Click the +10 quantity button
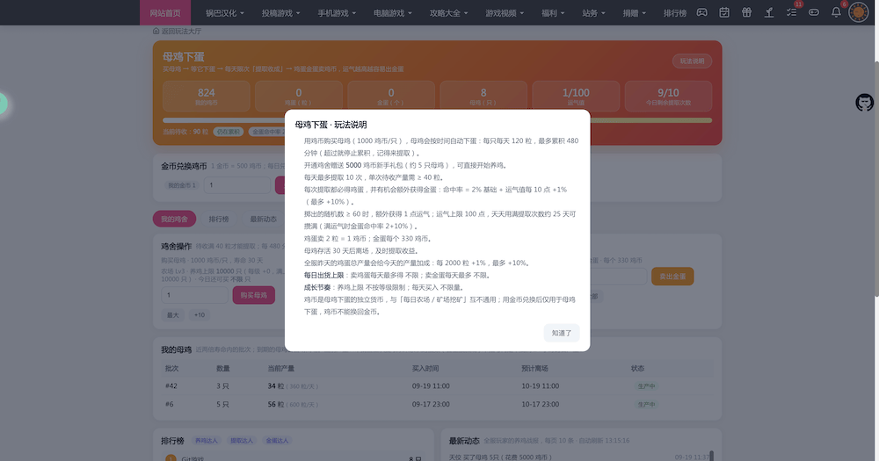This screenshot has height=461, width=879. pyautogui.click(x=199, y=315)
